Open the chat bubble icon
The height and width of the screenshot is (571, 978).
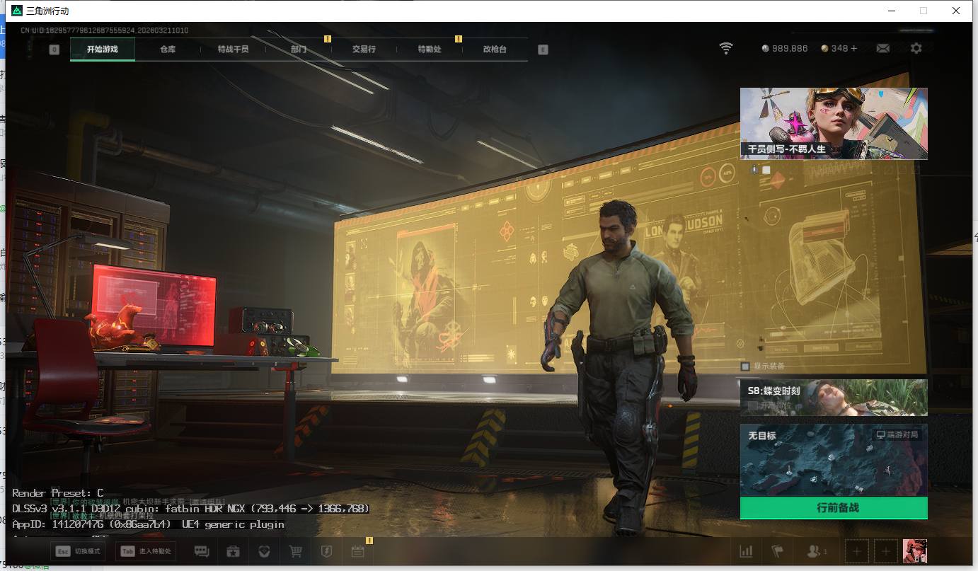[x=202, y=551]
